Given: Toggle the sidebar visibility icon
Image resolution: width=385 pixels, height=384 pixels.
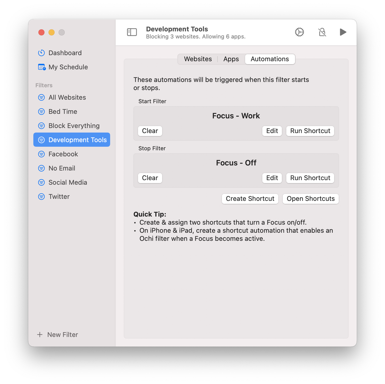Looking at the screenshot, I should coord(132,32).
